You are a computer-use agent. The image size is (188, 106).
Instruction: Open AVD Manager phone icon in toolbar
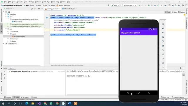(x=176, y=5)
